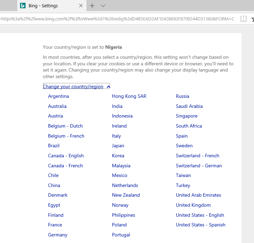The image size is (254, 243).
Task: Pick Netherlands
Action: [125, 186]
